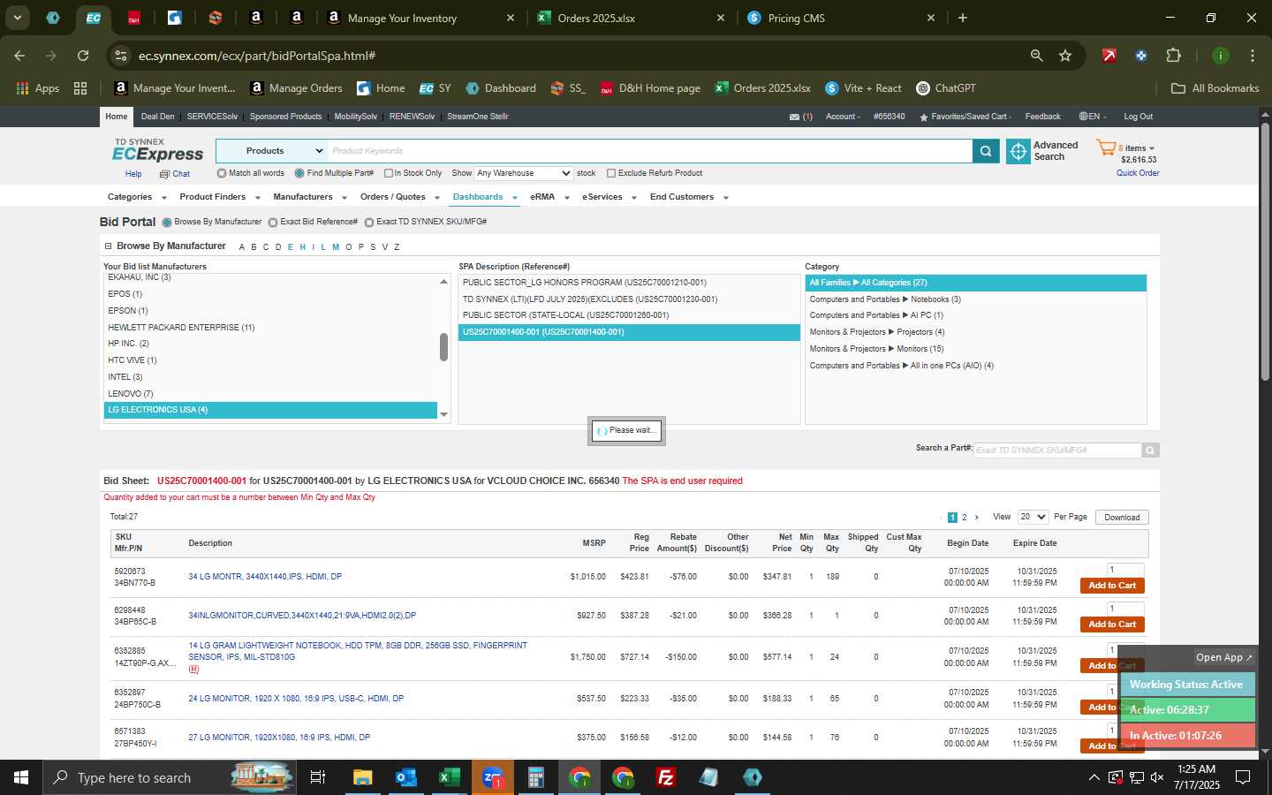Click the manufacturers list scrollbar thumb
1272x795 pixels.
pyautogui.click(x=443, y=347)
